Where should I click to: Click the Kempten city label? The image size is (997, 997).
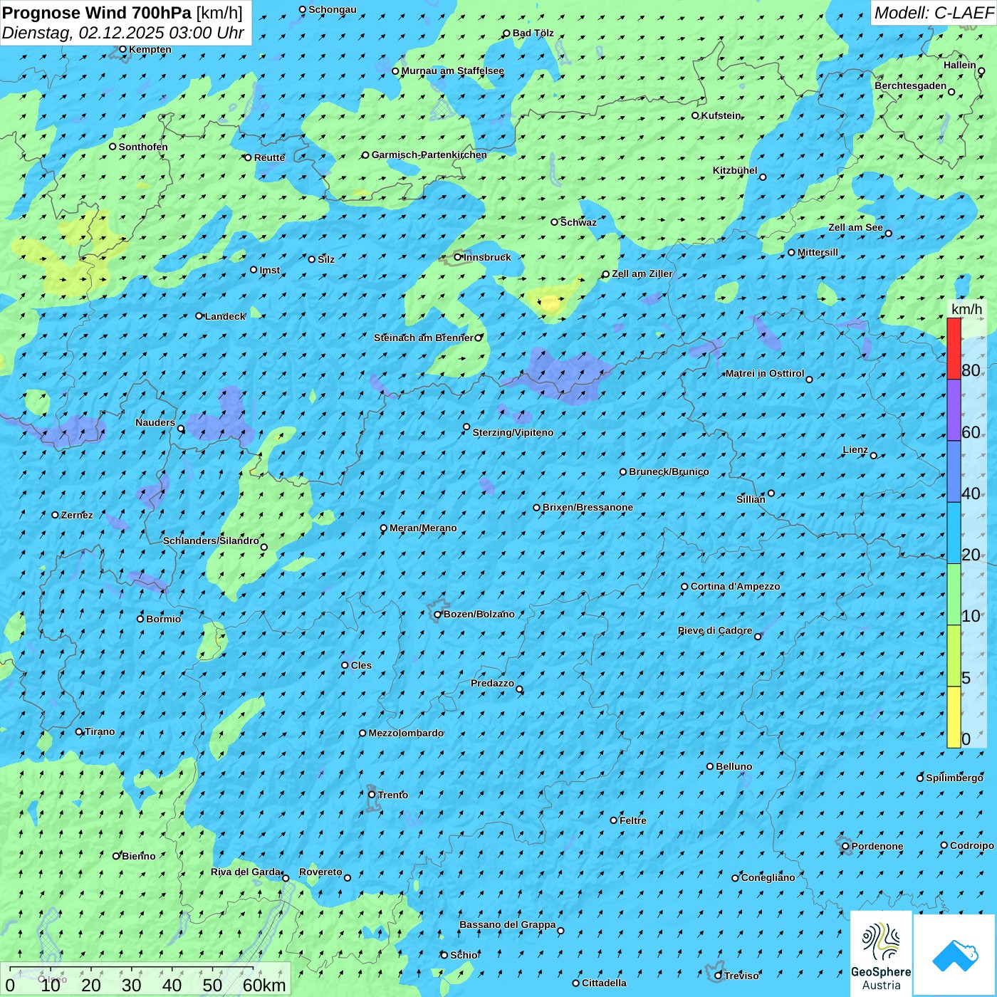click(x=150, y=49)
